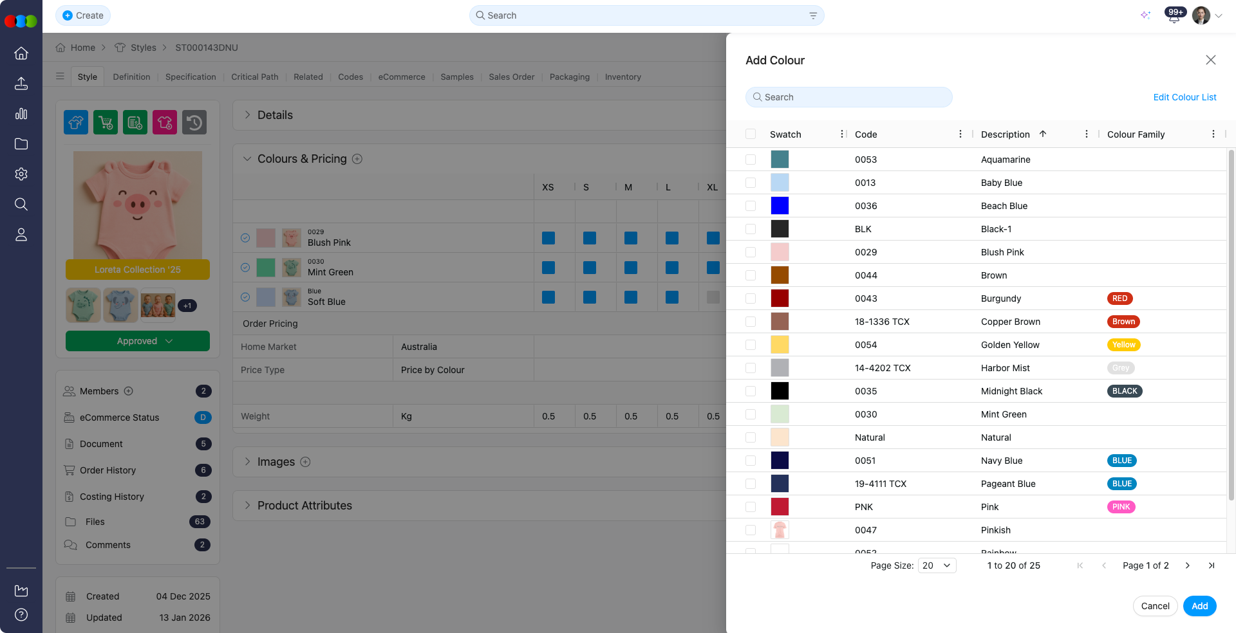
Task: Click the Home icon in left sidebar
Action: (x=21, y=53)
